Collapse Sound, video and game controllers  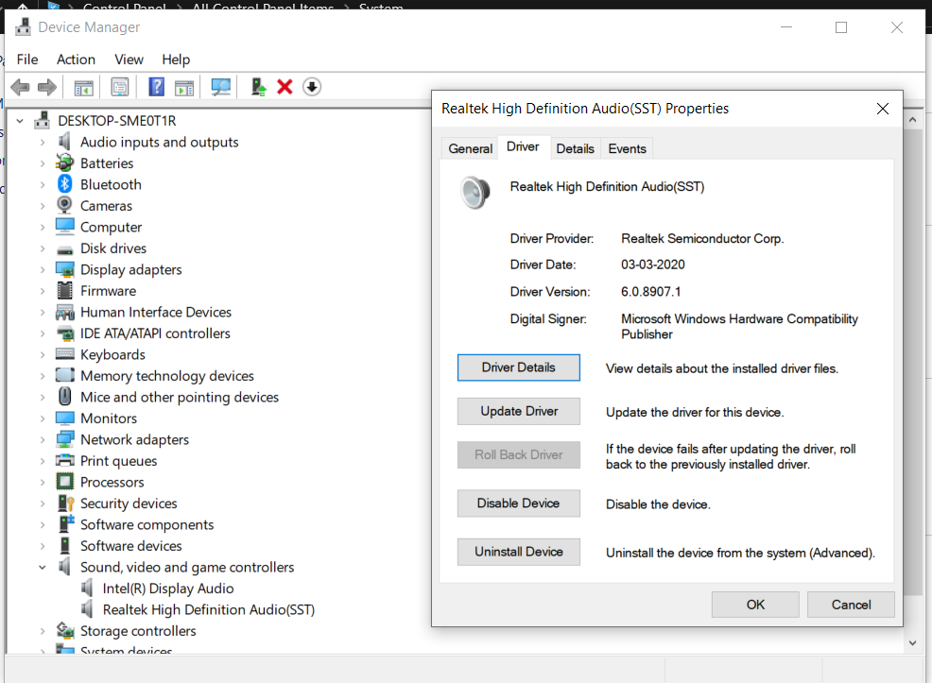pyautogui.click(x=43, y=567)
